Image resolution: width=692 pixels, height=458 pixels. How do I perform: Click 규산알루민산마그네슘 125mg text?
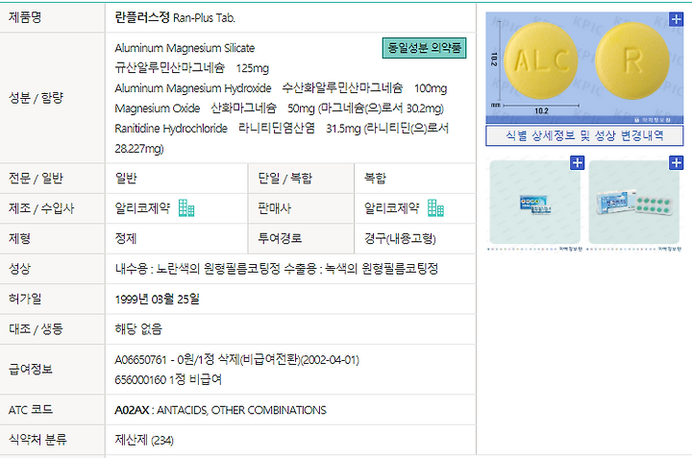coord(191,68)
